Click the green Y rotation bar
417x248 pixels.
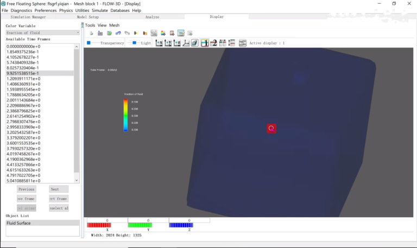click(140, 225)
